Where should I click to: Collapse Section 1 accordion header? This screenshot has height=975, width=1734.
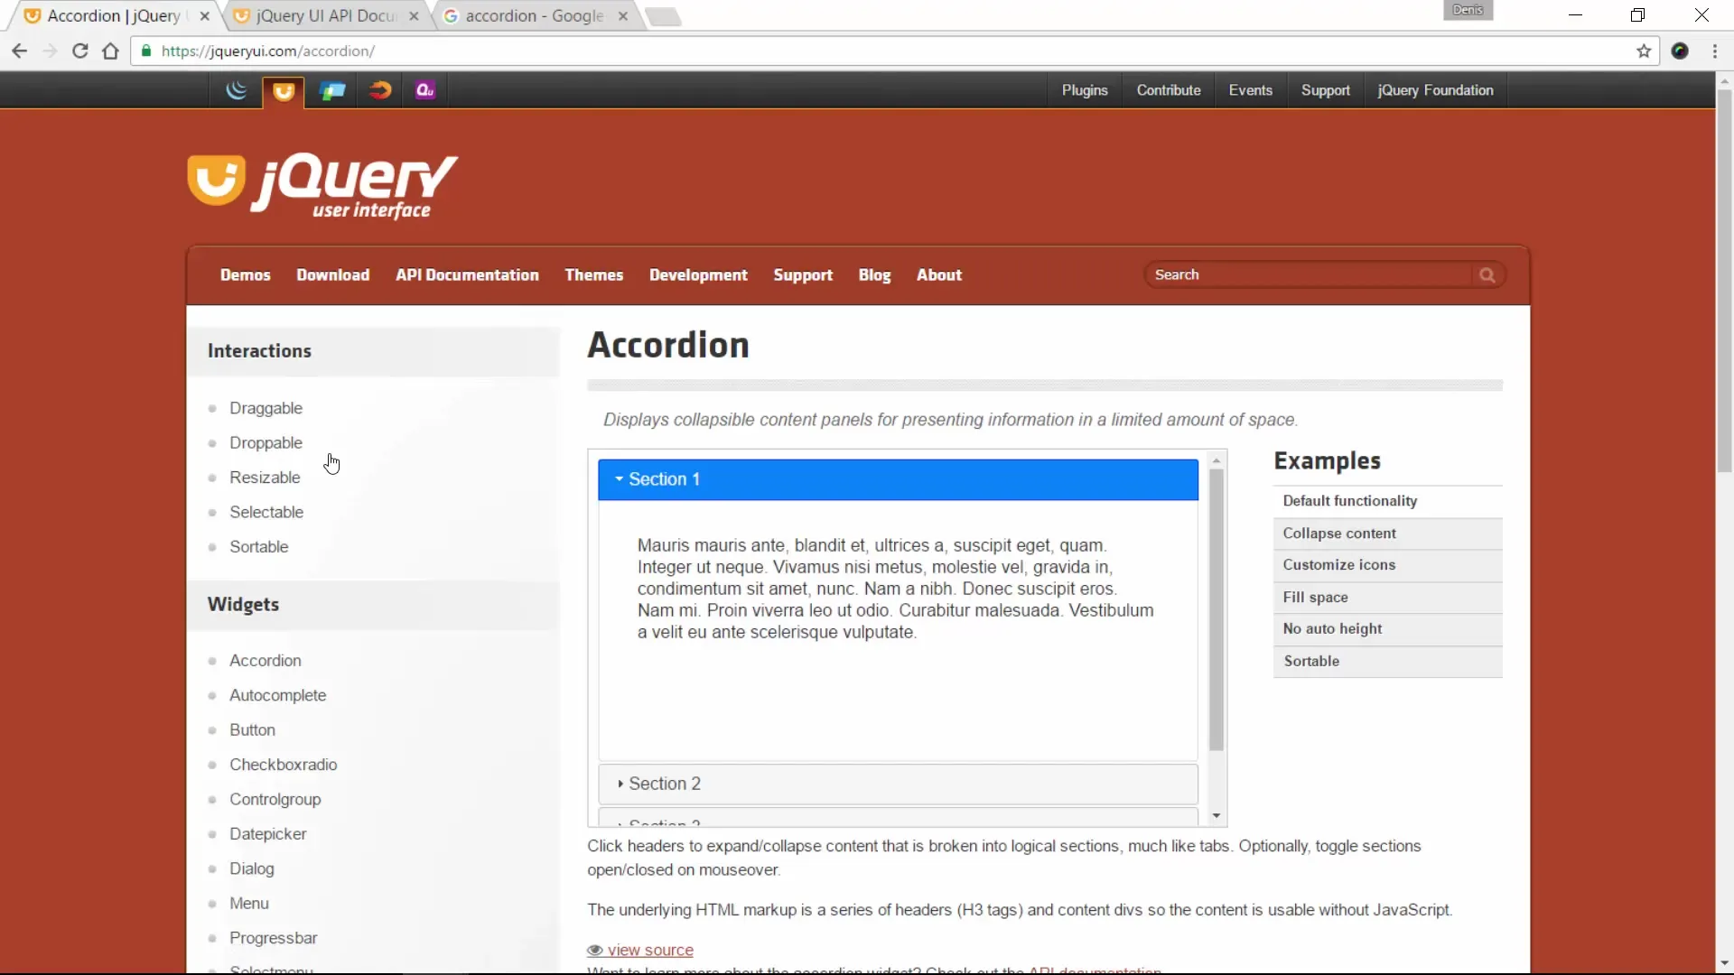(898, 479)
